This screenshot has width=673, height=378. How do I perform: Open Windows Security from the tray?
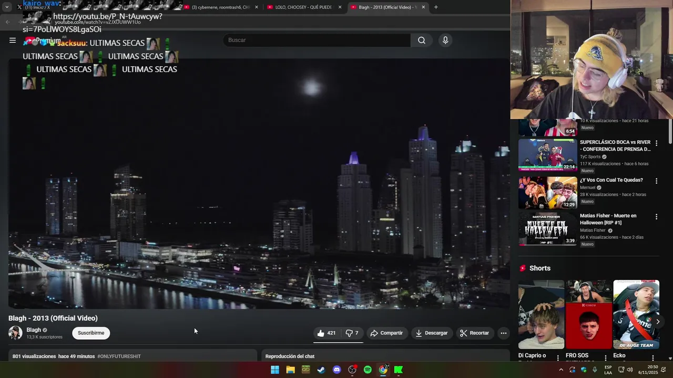pos(584,370)
